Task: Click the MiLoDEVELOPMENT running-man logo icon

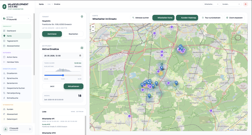Action: [x=4, y=7]
